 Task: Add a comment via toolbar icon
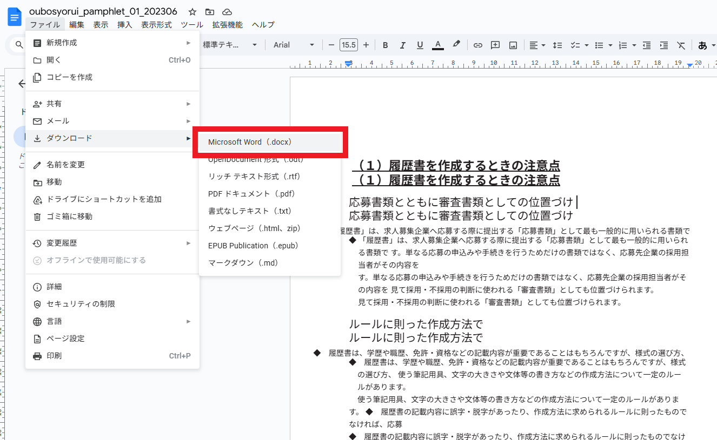pyautogui.click(x=495, y=45)
